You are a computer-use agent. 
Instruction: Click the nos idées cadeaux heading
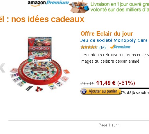48,19
